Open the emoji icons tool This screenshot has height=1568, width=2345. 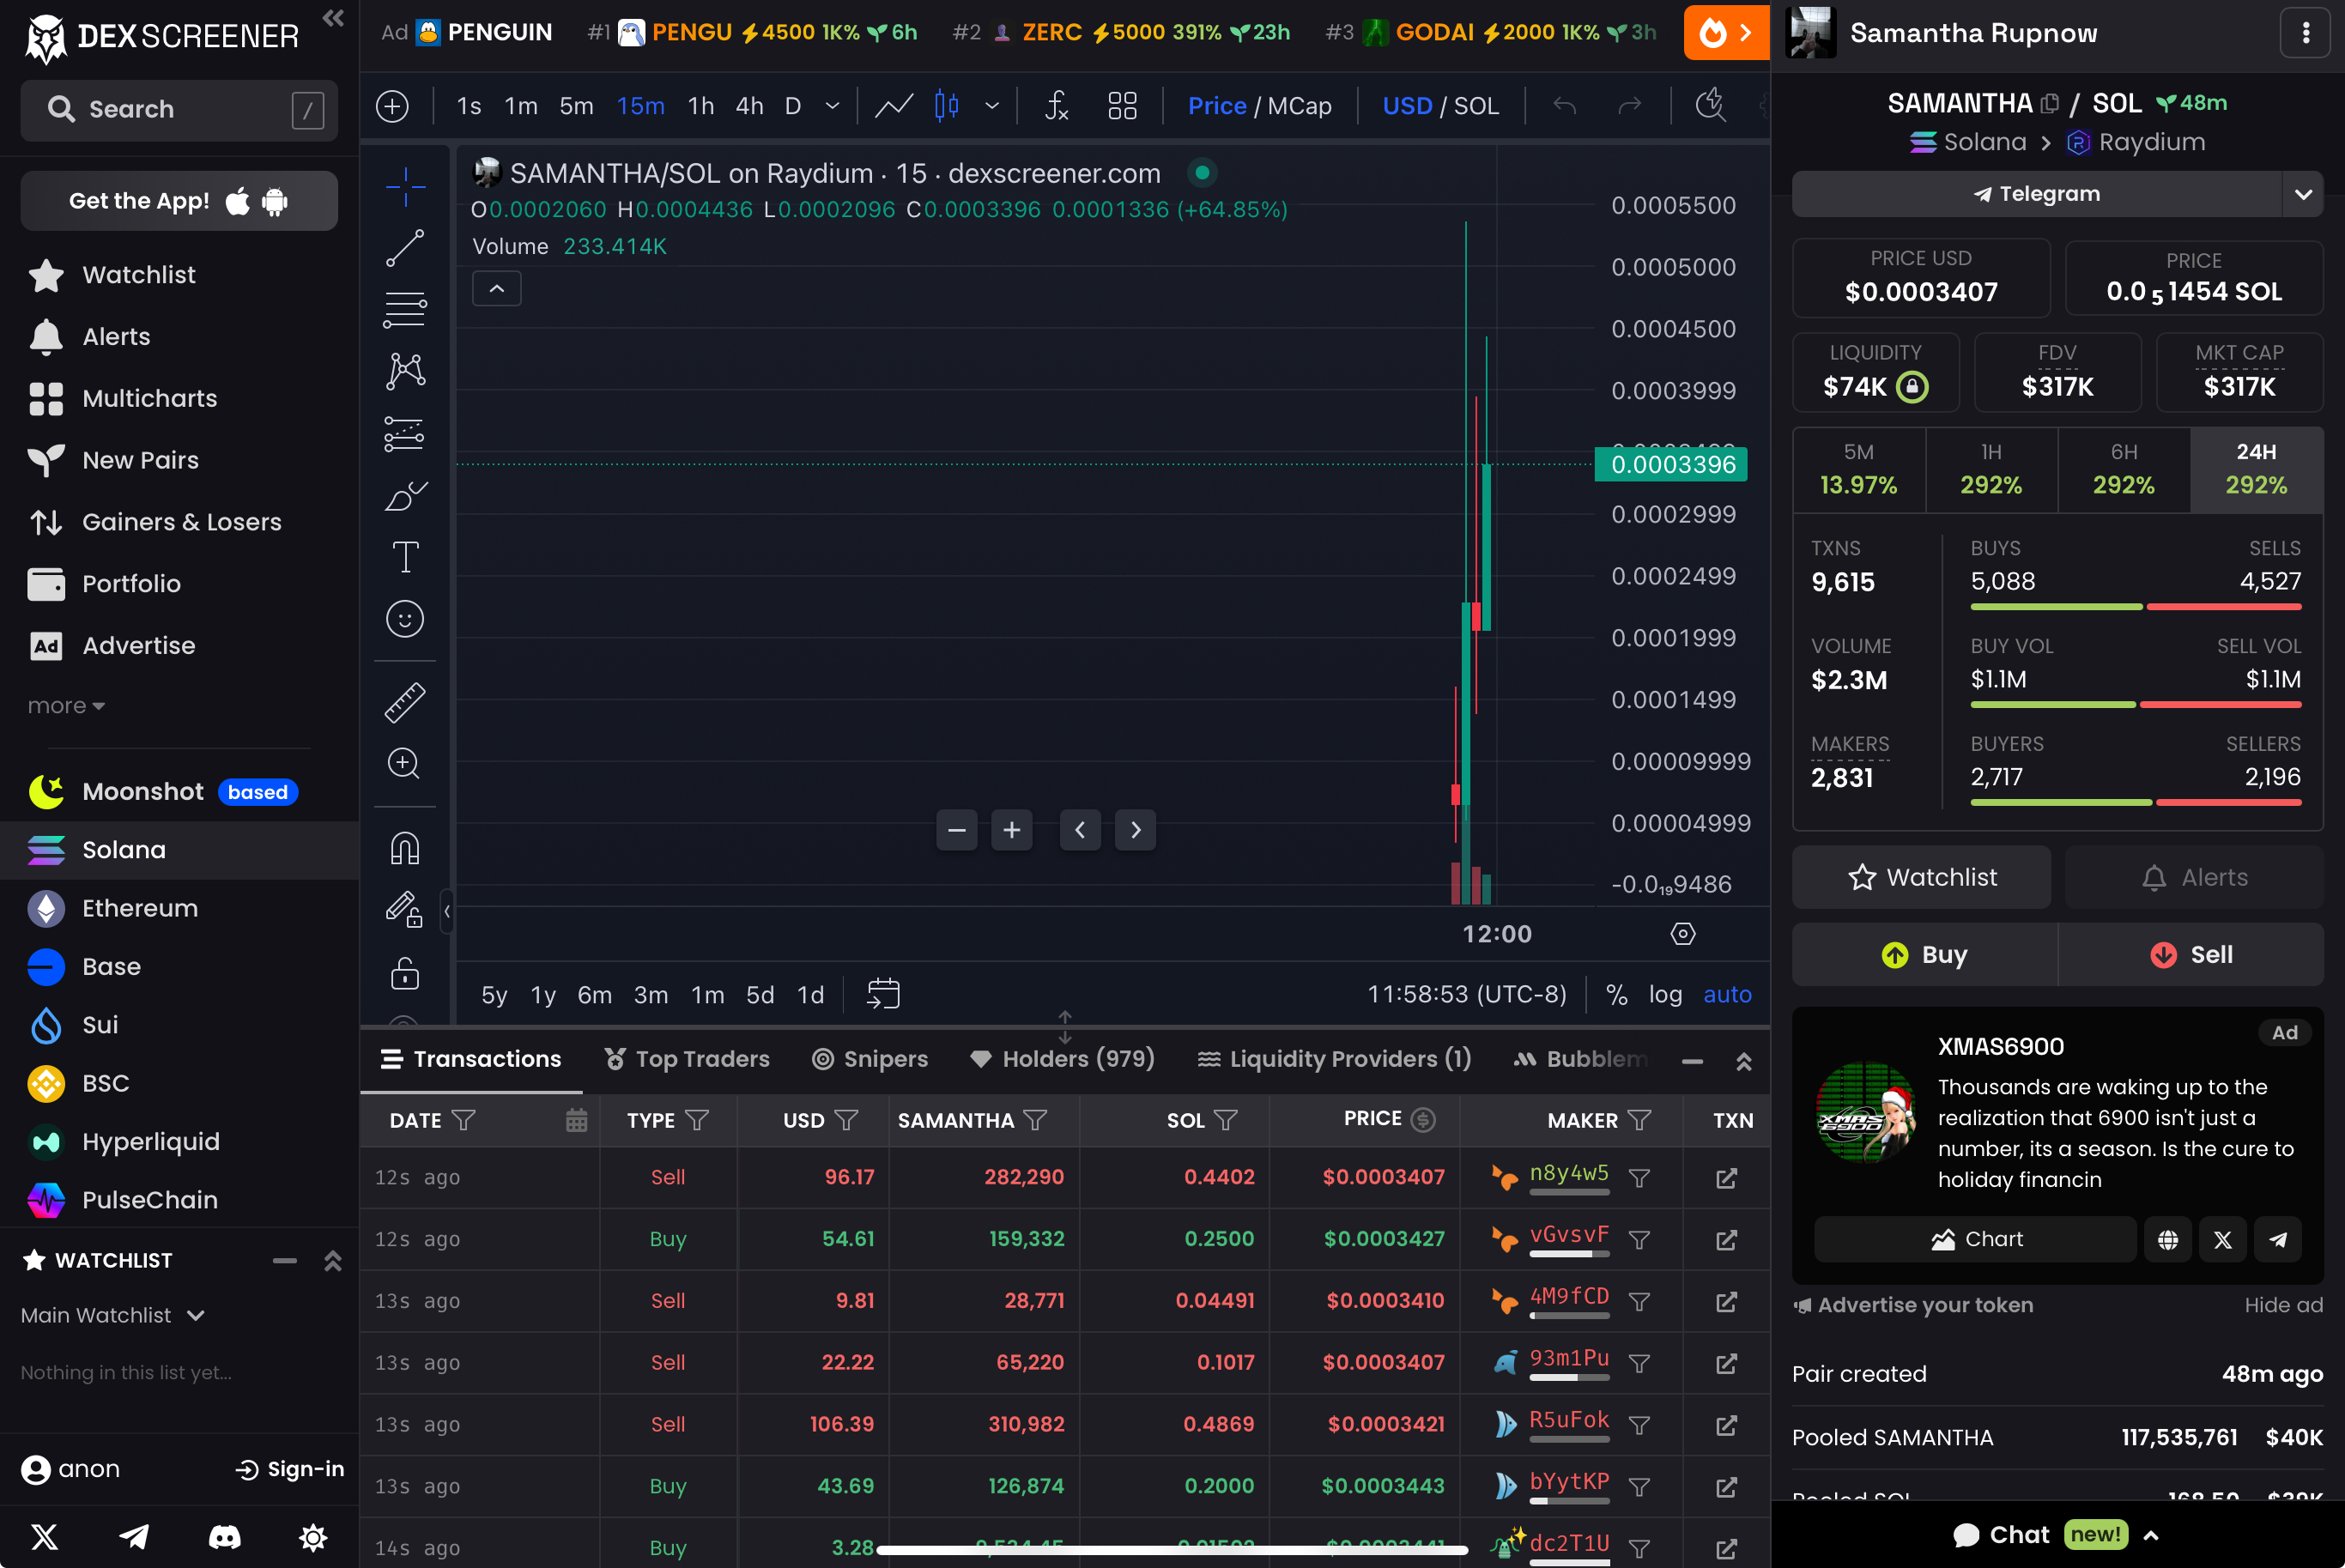pos(405,619)
